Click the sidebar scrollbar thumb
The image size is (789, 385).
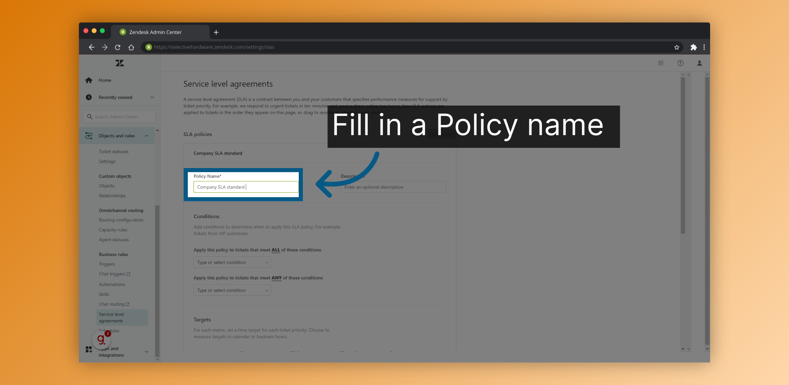157,280
